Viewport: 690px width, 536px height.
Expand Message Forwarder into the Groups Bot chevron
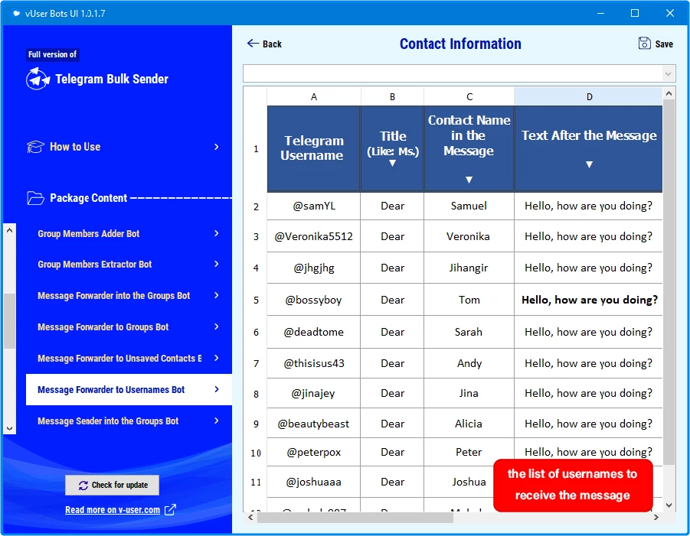pos(217,295)
